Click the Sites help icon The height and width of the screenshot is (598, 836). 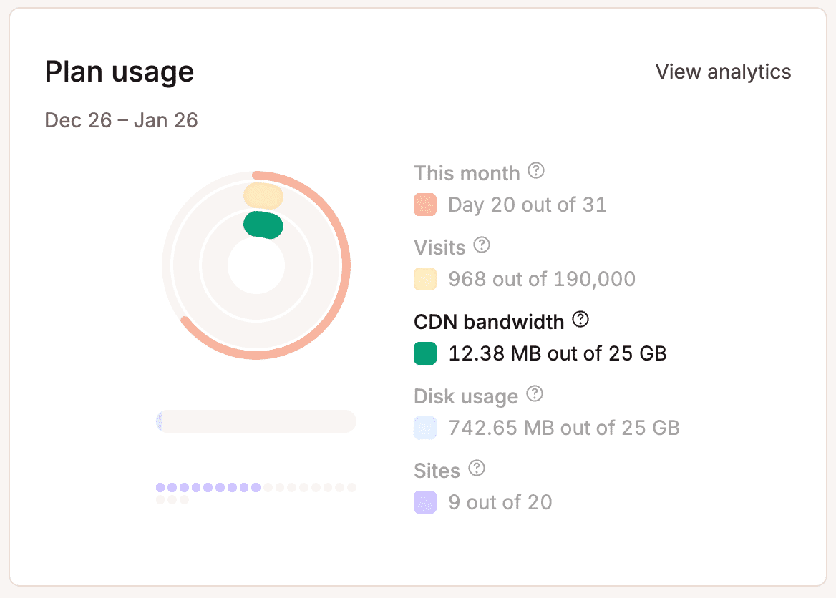click(x=478, y=469)
